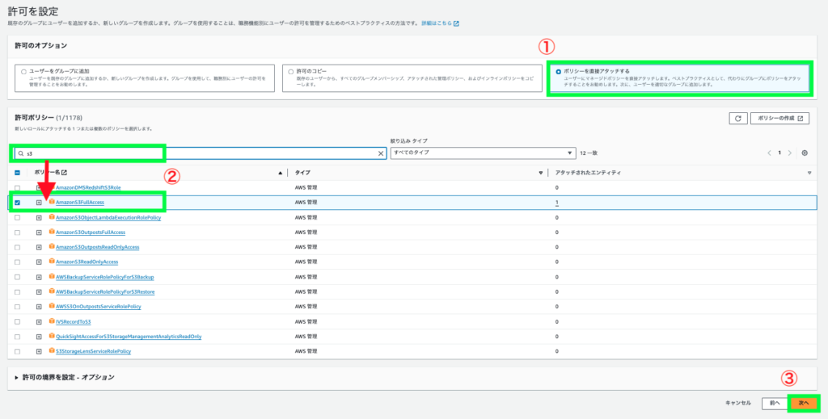Toggle the select-all policies header checkbox
The height and width of the screenshot is (419, 828).
click(x=17, y=173)
